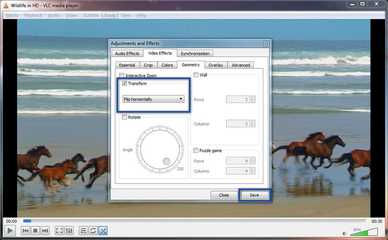Open the Flip horizontally dropdown
This screenshot has width=388, height=240.
pos(153,99)
